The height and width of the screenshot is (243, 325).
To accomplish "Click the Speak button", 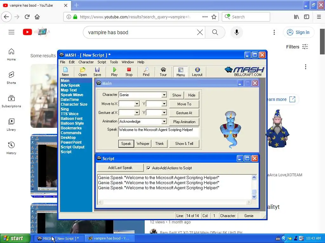I will point(126,144).
